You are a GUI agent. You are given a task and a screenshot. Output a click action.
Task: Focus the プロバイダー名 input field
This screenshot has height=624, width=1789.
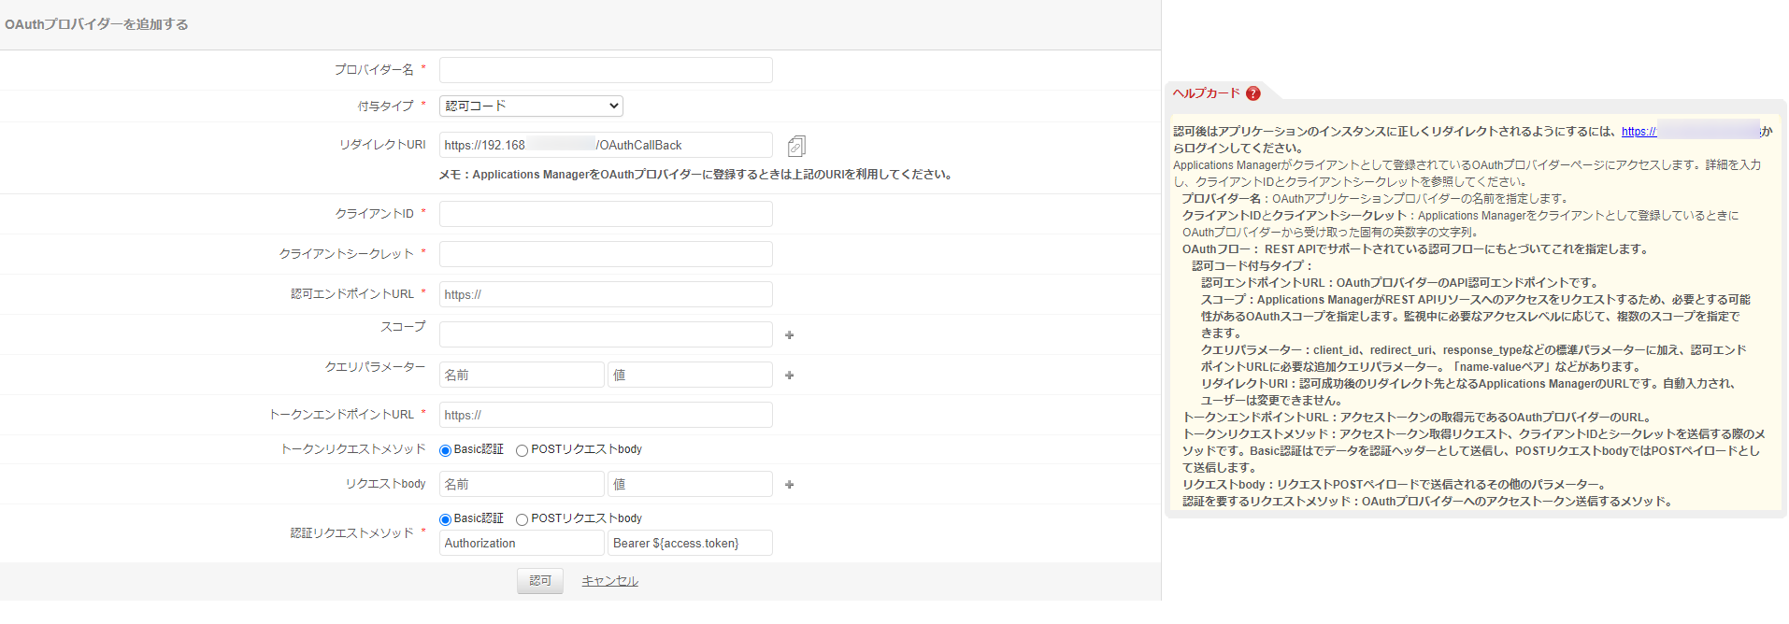[606, 70]
